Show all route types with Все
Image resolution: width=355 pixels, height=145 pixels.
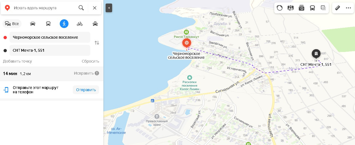[x=12, y=24]
